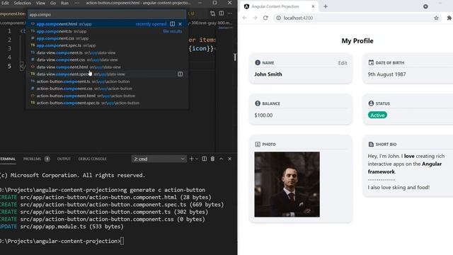Image resolution: width=453 pixels, height=255 pixels.
Task: Click the Angular Content Projection browser tab
Action: point(279,6)
